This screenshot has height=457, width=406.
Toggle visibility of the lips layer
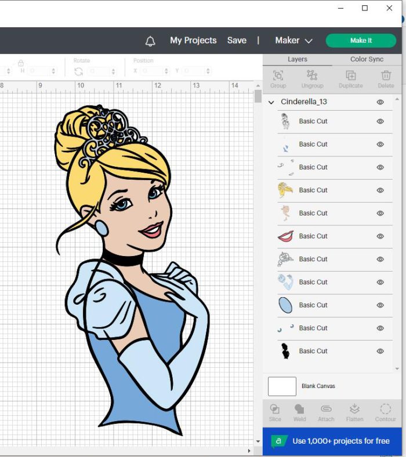click(380, 236)
